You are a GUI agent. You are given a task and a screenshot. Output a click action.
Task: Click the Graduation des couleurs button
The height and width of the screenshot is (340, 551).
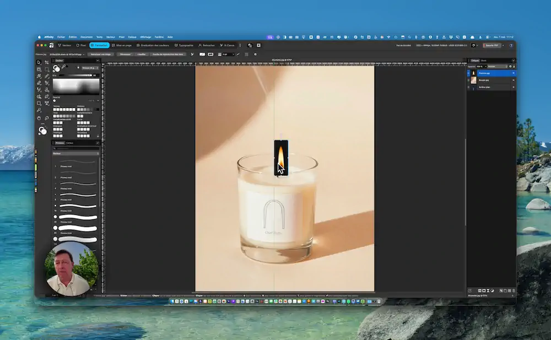pos(153,45)
